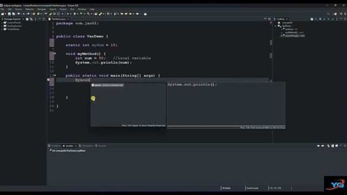Open the Window menu
The image size is (347, 195).
[x=82, y=9]
